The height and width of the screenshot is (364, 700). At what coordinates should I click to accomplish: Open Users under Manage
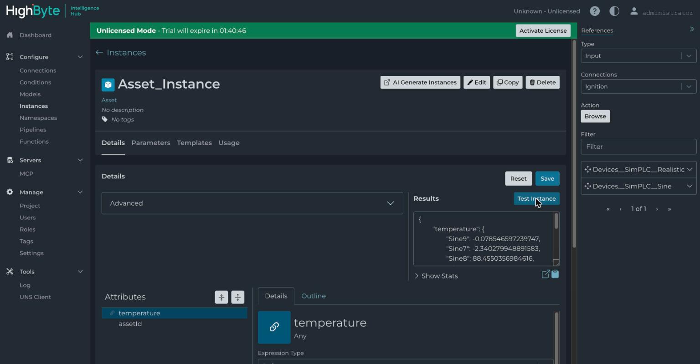tap(27, 217)
